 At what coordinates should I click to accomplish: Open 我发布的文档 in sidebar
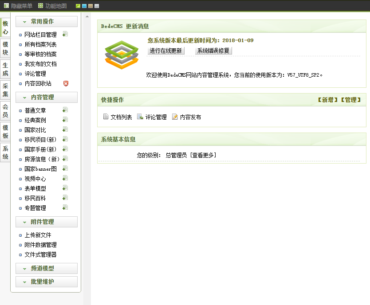tap(40, 64)
